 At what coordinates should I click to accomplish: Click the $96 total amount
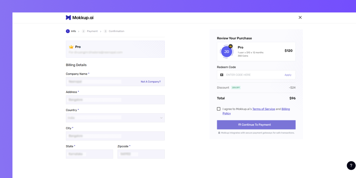pyautogui.click(x=292, y=98)
